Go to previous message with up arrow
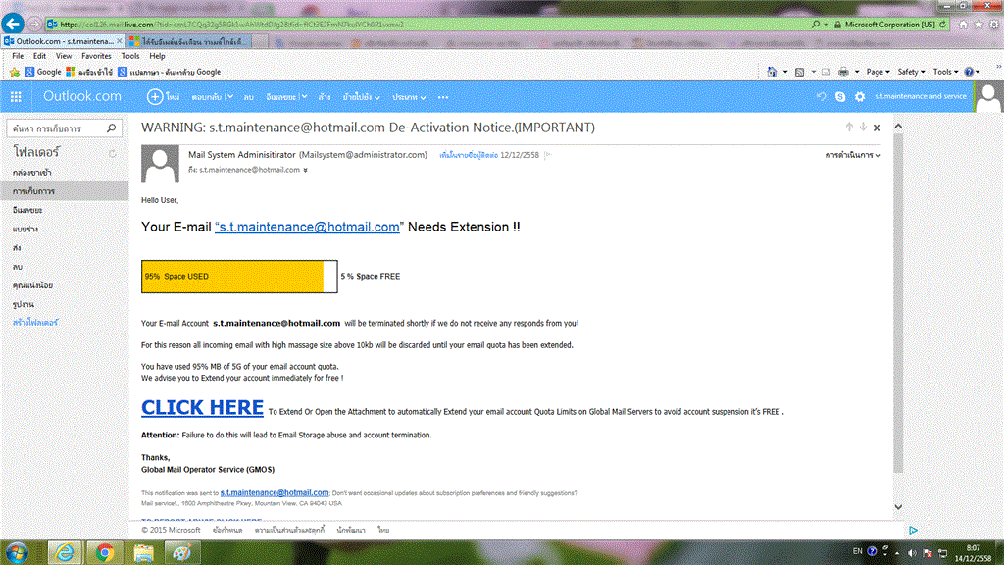 849,127
